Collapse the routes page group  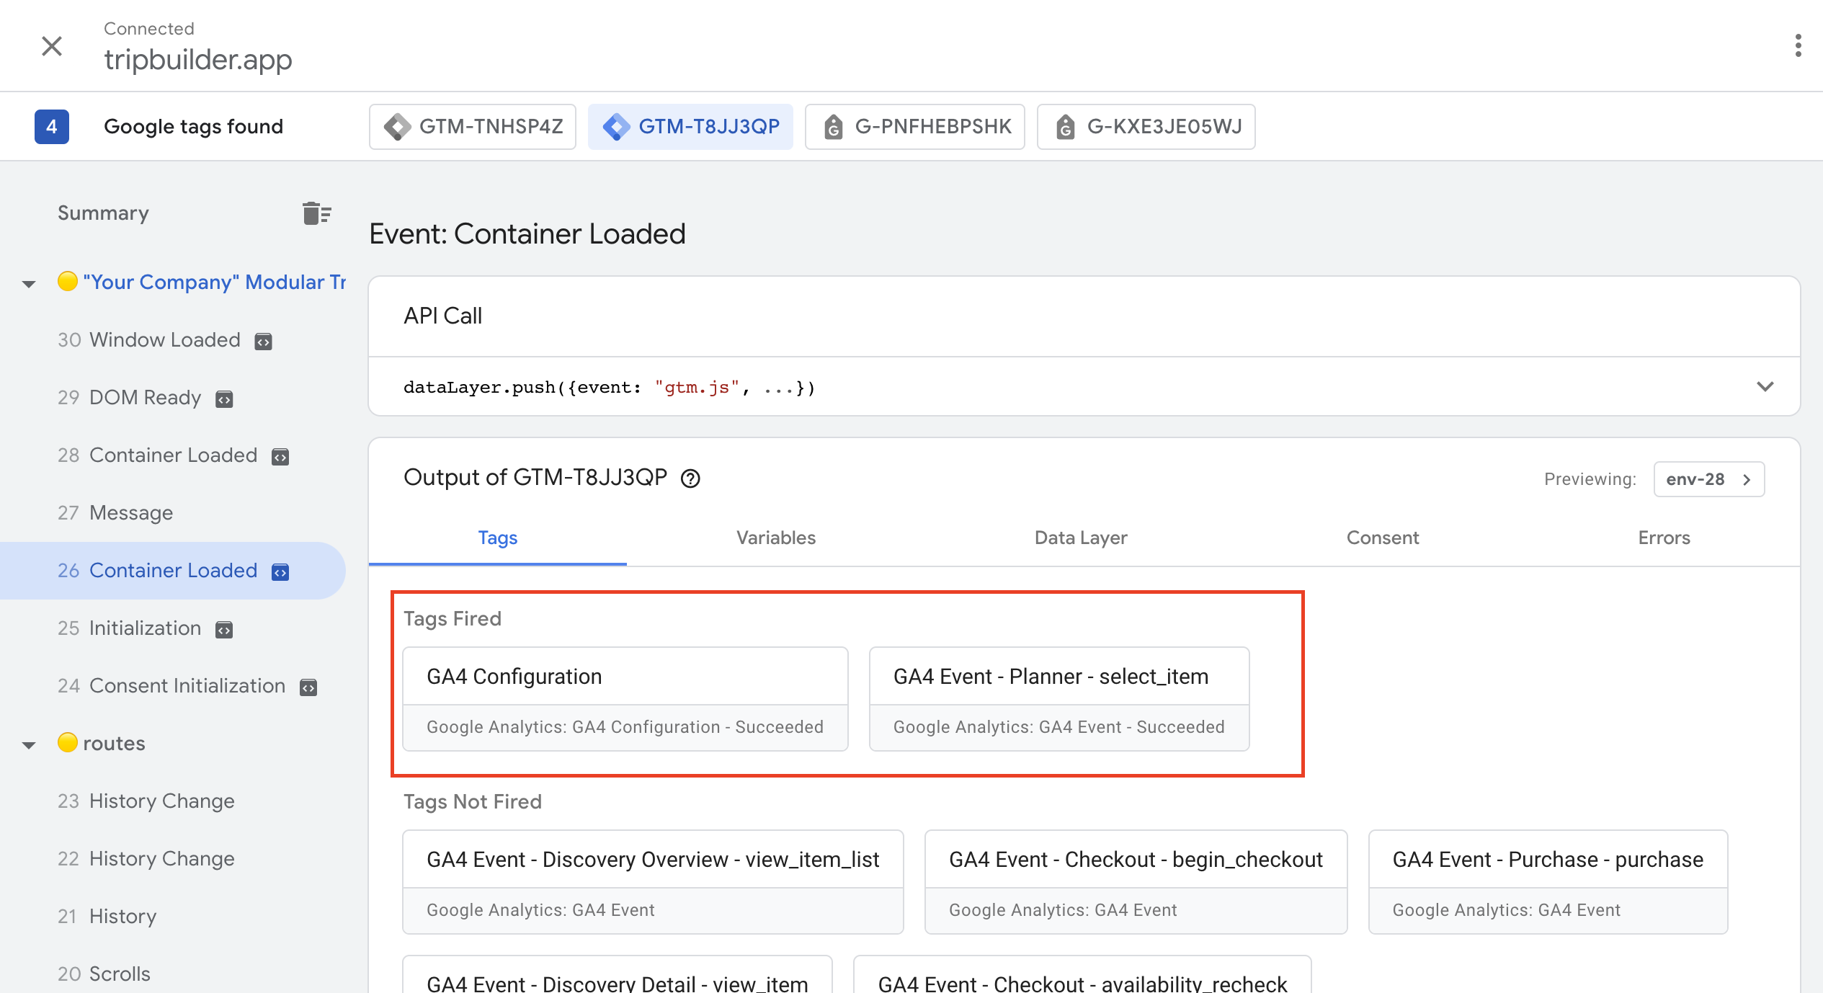29,744
